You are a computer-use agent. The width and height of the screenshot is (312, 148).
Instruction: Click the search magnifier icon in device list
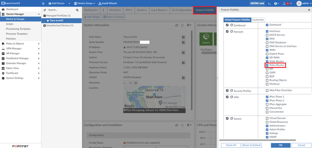pyautogui.click(x=77, y=10)
